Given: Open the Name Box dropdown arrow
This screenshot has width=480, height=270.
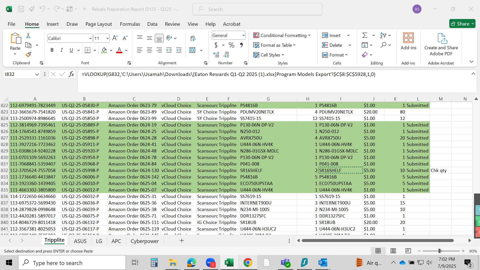Looking at the screenshot, I should (x=37, y=74).
